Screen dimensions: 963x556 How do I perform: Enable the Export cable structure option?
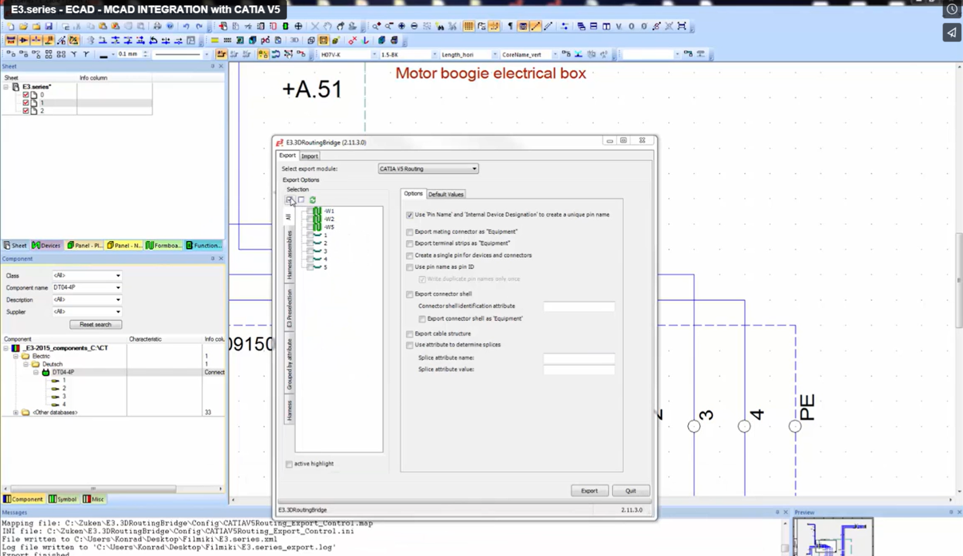pos(410,333)
